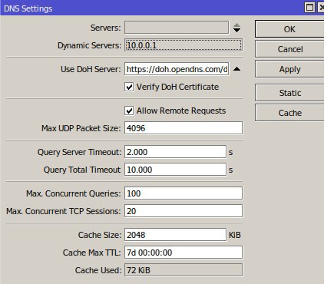Click the Query Server Timeout field
The width and height of the screenshot is (324, 284).
point(176,152)
